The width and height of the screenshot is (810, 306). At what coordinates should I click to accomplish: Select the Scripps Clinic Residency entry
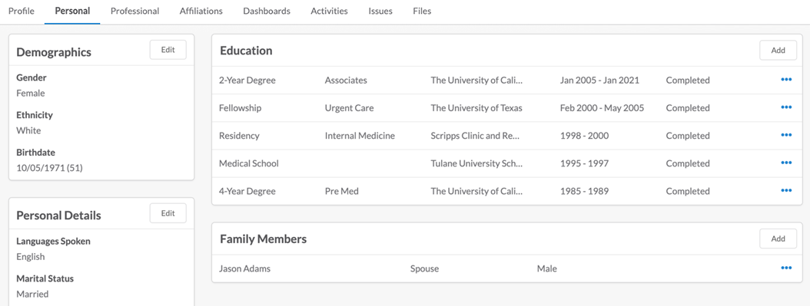click(x=506, y=136)
